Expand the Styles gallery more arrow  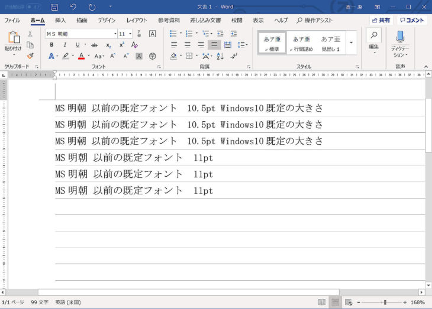351,43
